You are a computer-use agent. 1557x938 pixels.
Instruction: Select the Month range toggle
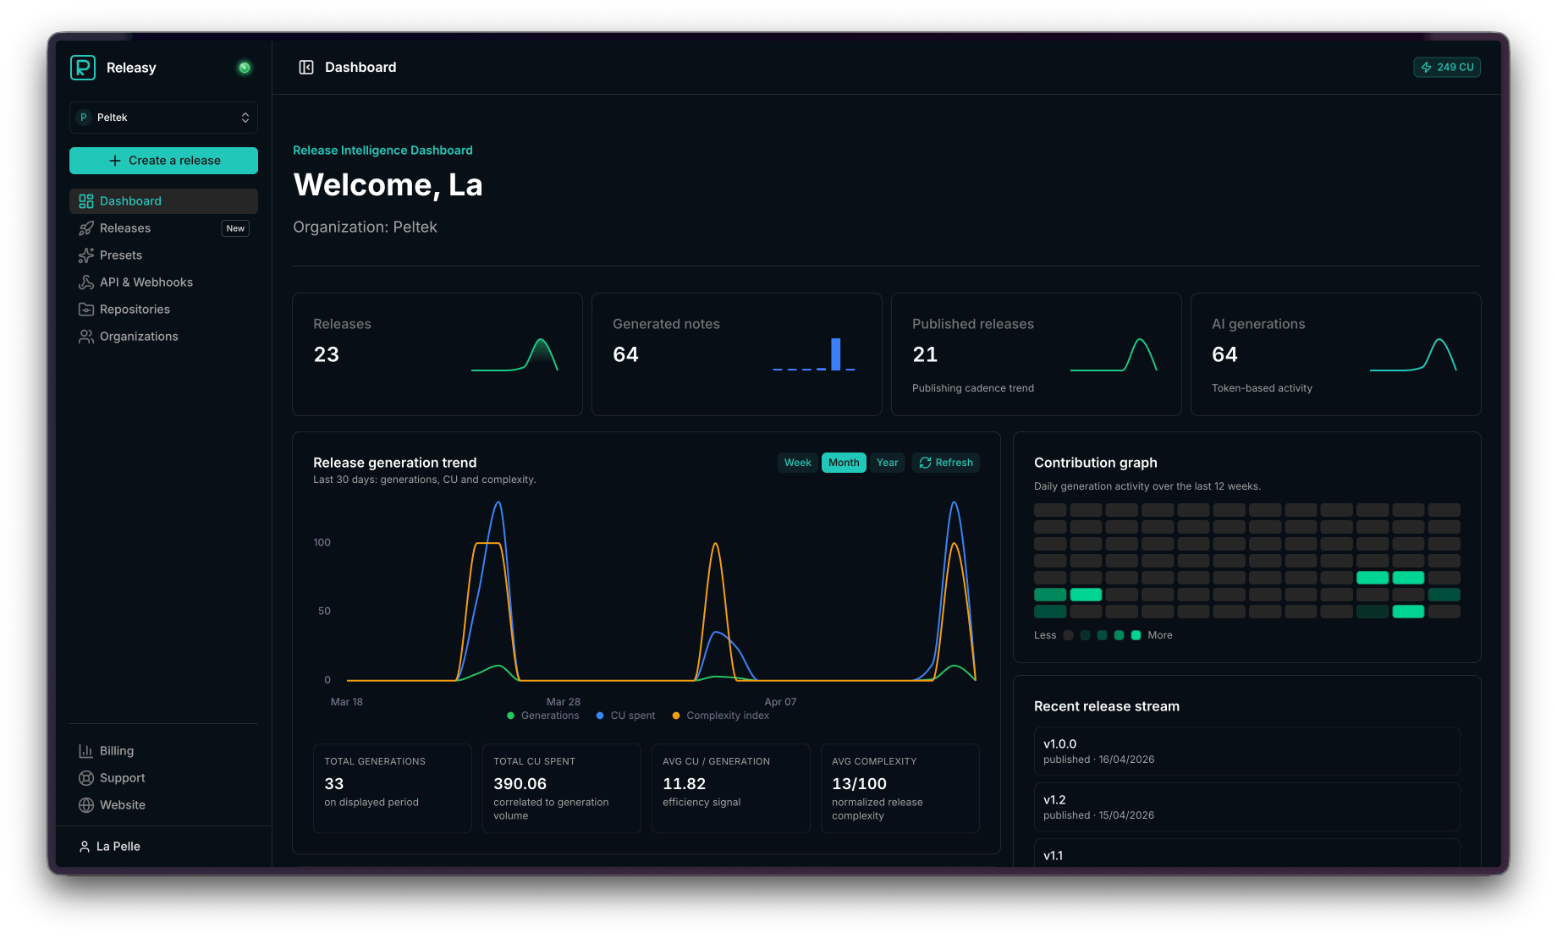844,463
